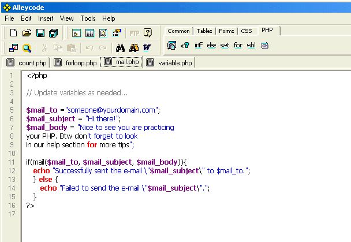Viewport: 351px width, 242px height.
Task: Open the Edit menu
Action: 26,18
